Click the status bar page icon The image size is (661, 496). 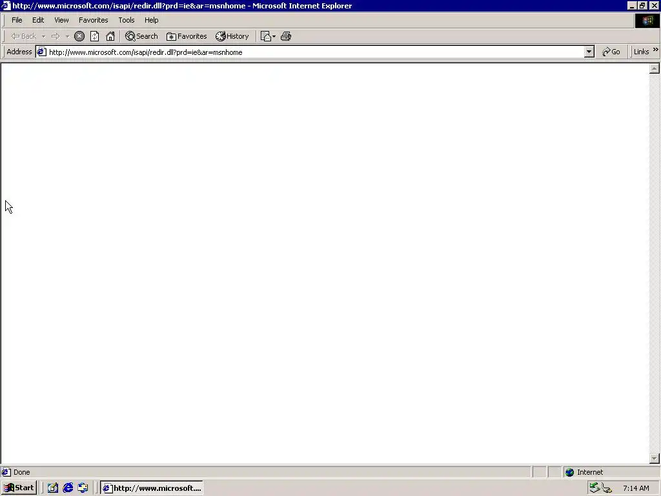tap(6, 472)
